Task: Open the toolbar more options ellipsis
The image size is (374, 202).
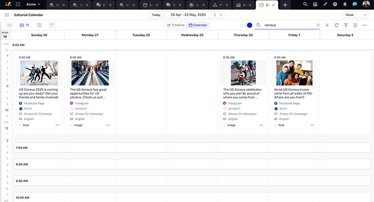Action: tap(364, 25)
